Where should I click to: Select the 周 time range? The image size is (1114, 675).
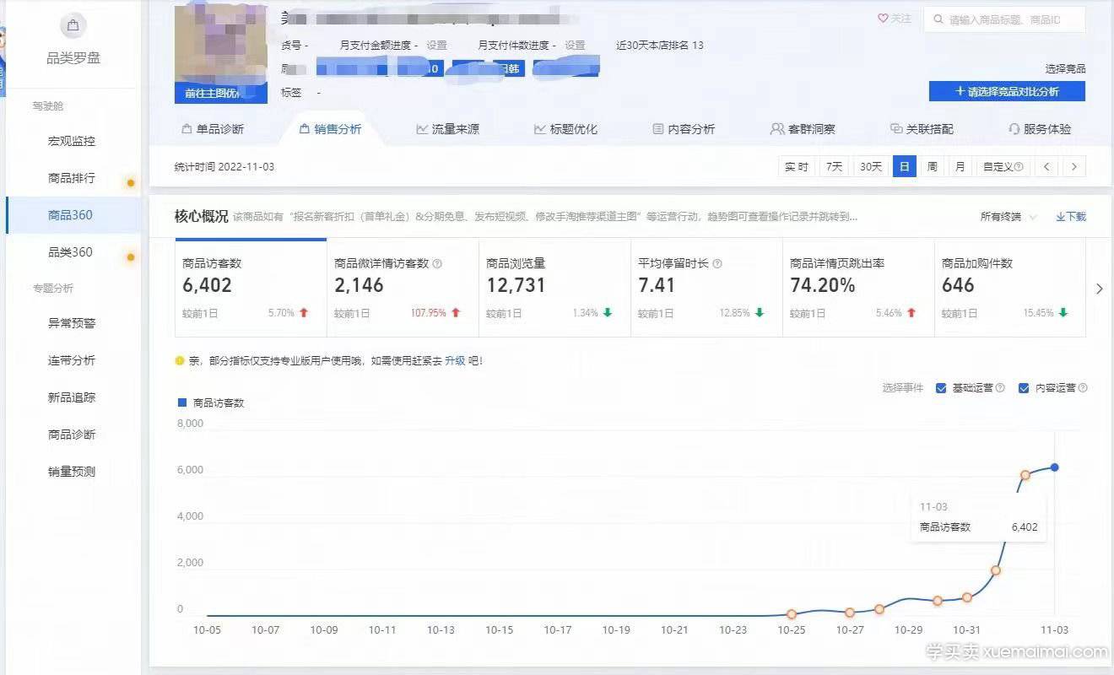(x=932, y=167)
